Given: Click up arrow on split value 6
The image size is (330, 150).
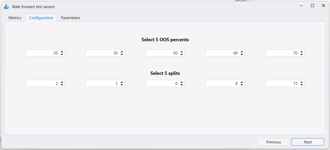Looking at the screenshot, I should [x=182, y=82].
